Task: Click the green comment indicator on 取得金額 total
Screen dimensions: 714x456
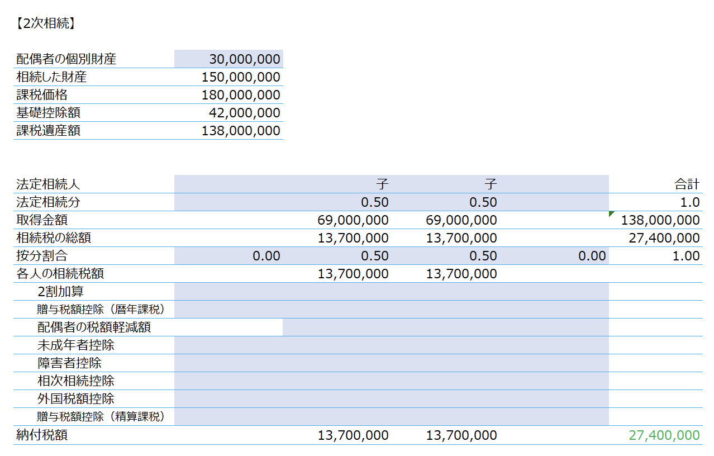Action: (x=611, y=213)
